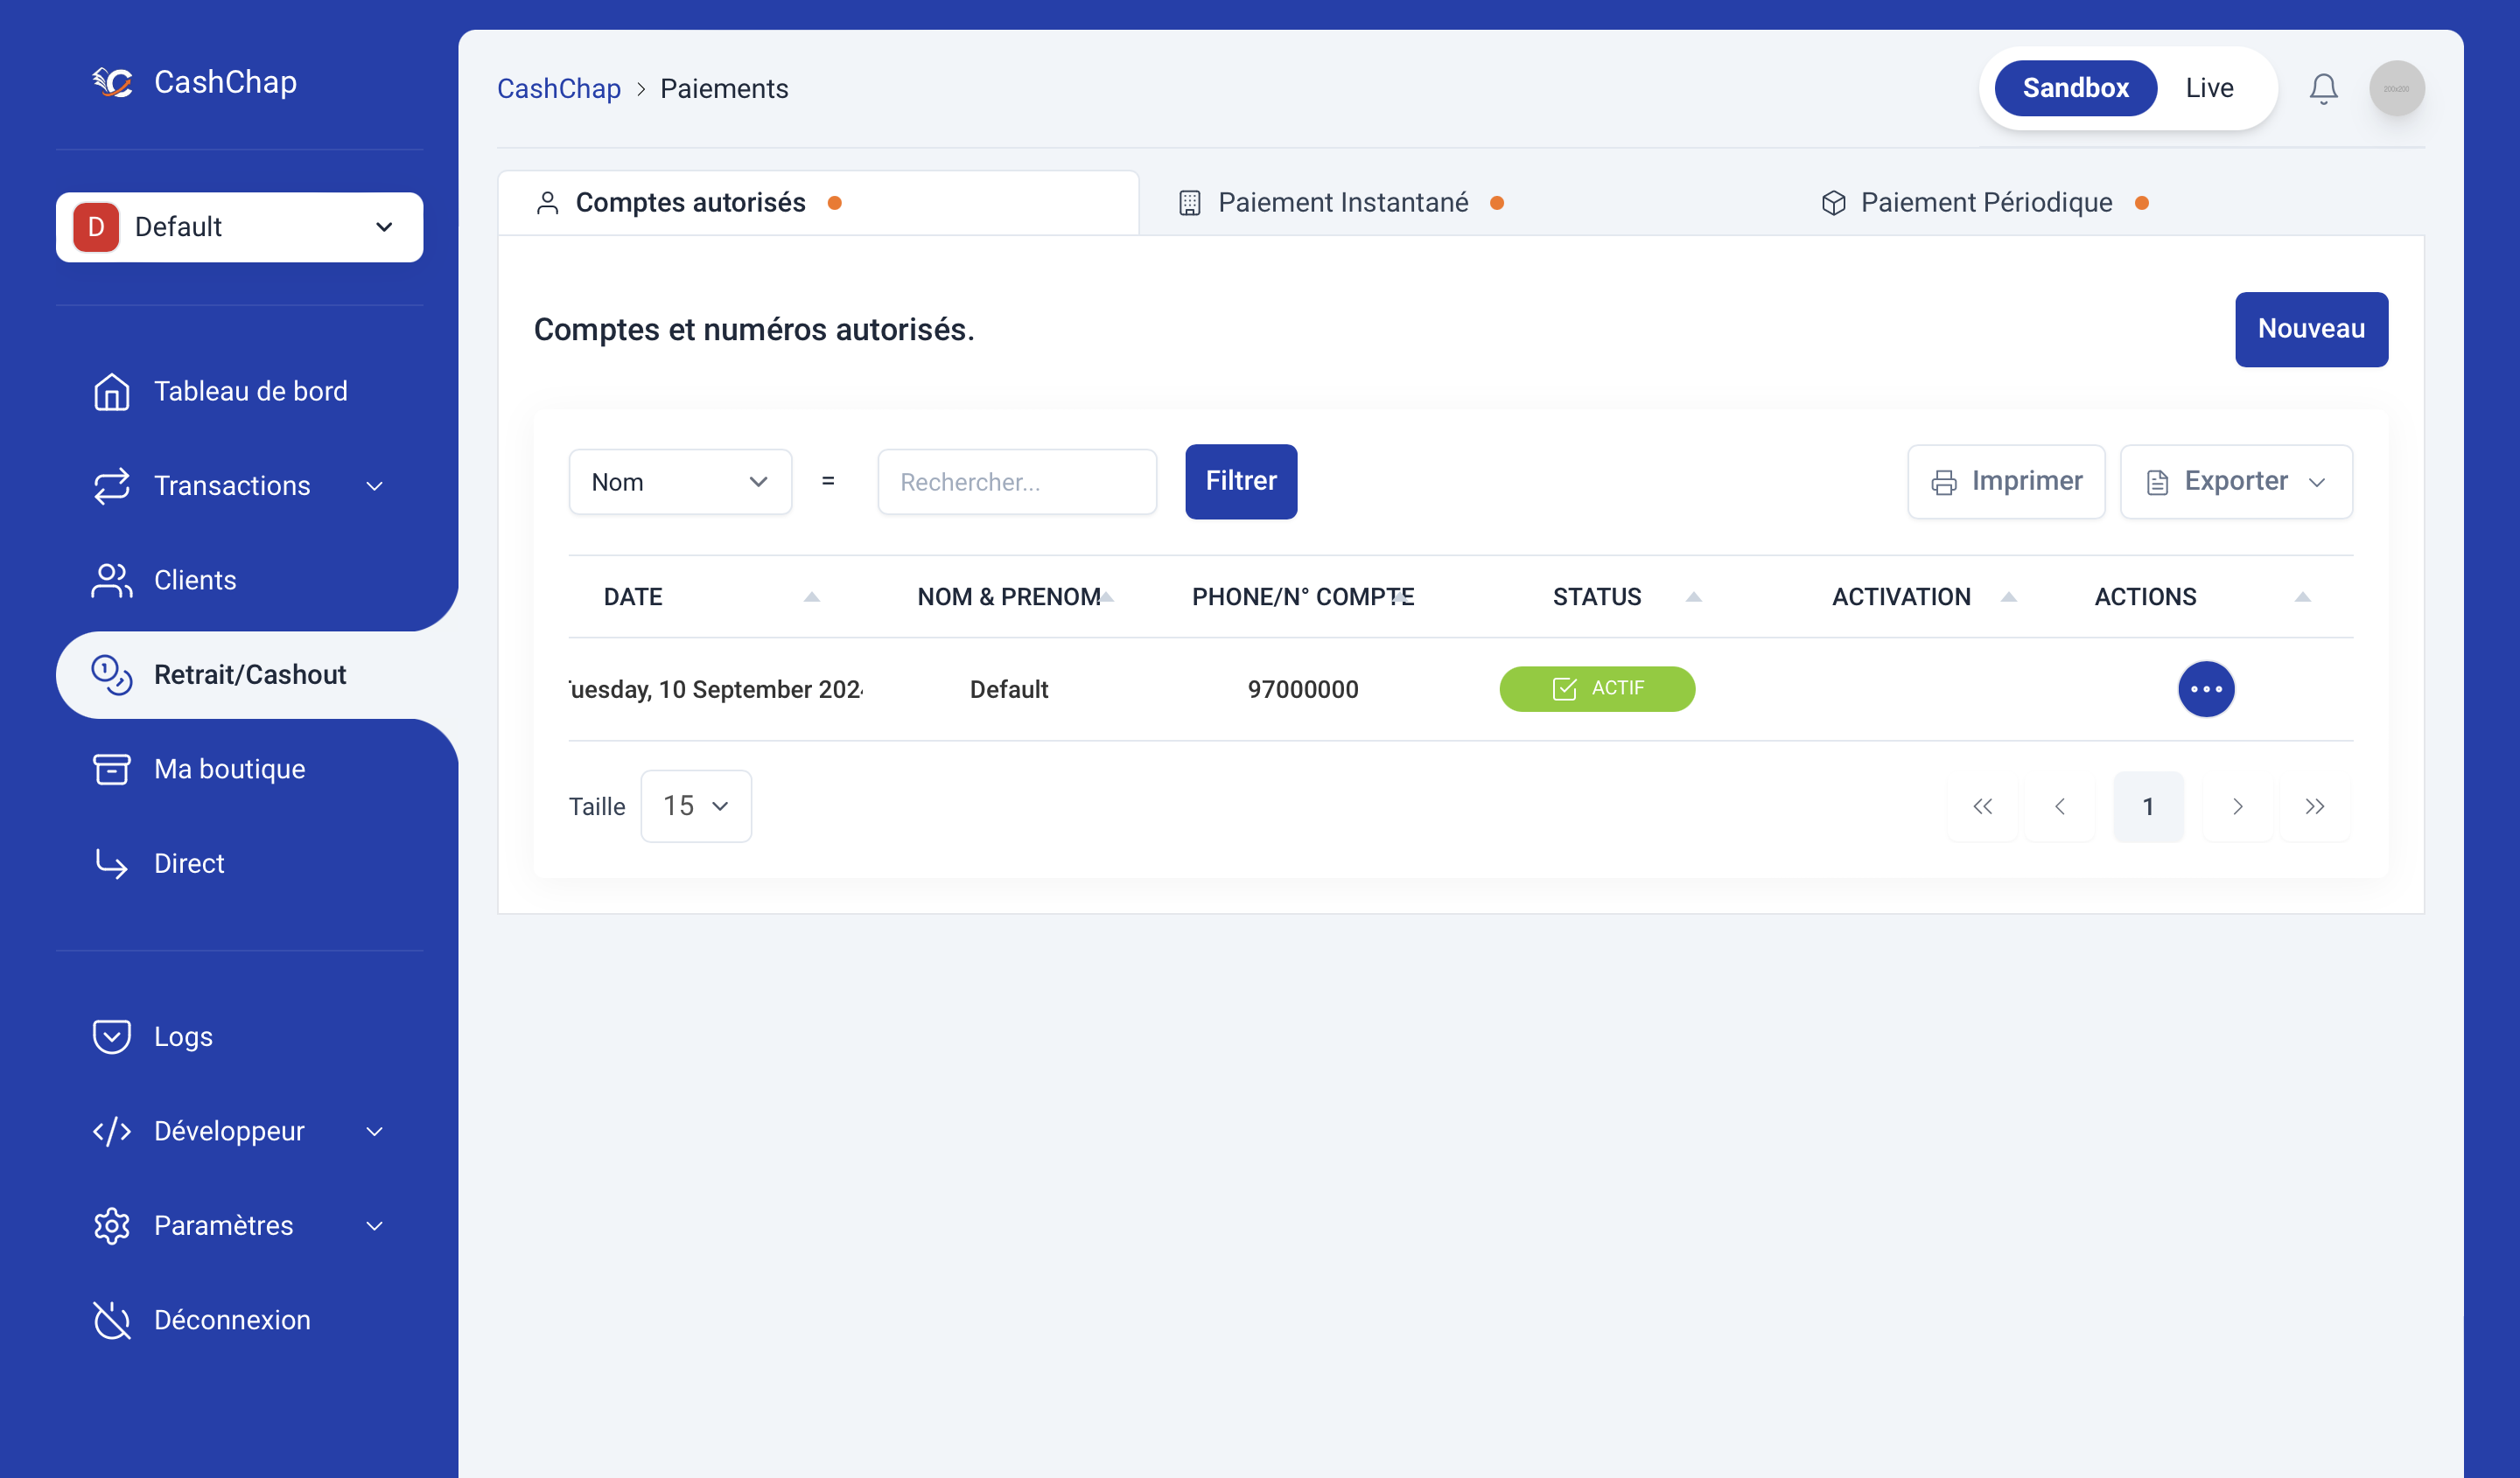Viewport: 2520px width, 1478px height.
Task: Open Ma boutique from sidebar
Action: (x=229, y=769)
